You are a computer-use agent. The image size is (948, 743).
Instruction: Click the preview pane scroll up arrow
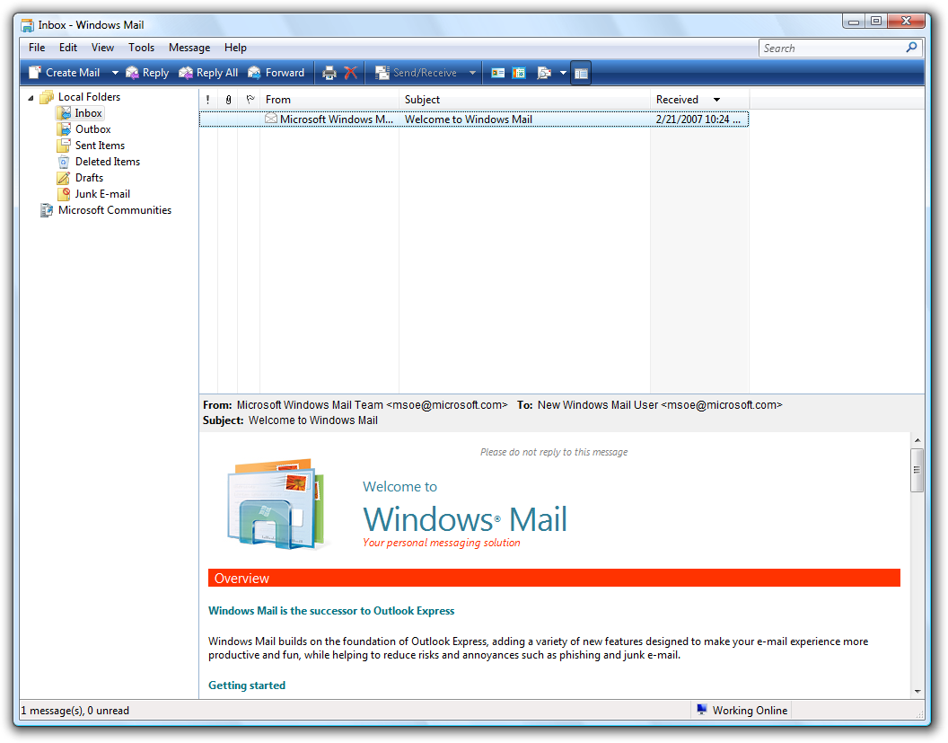pos(917,440)
